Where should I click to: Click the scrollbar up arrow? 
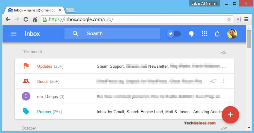pyautogui.click(x=249, y=28)
